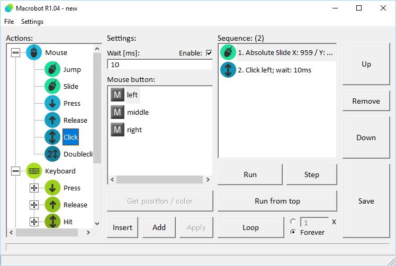
Task: Click the Mouse Press down-arrow icon
Action: pyautogui.click(x=52, y=103)
